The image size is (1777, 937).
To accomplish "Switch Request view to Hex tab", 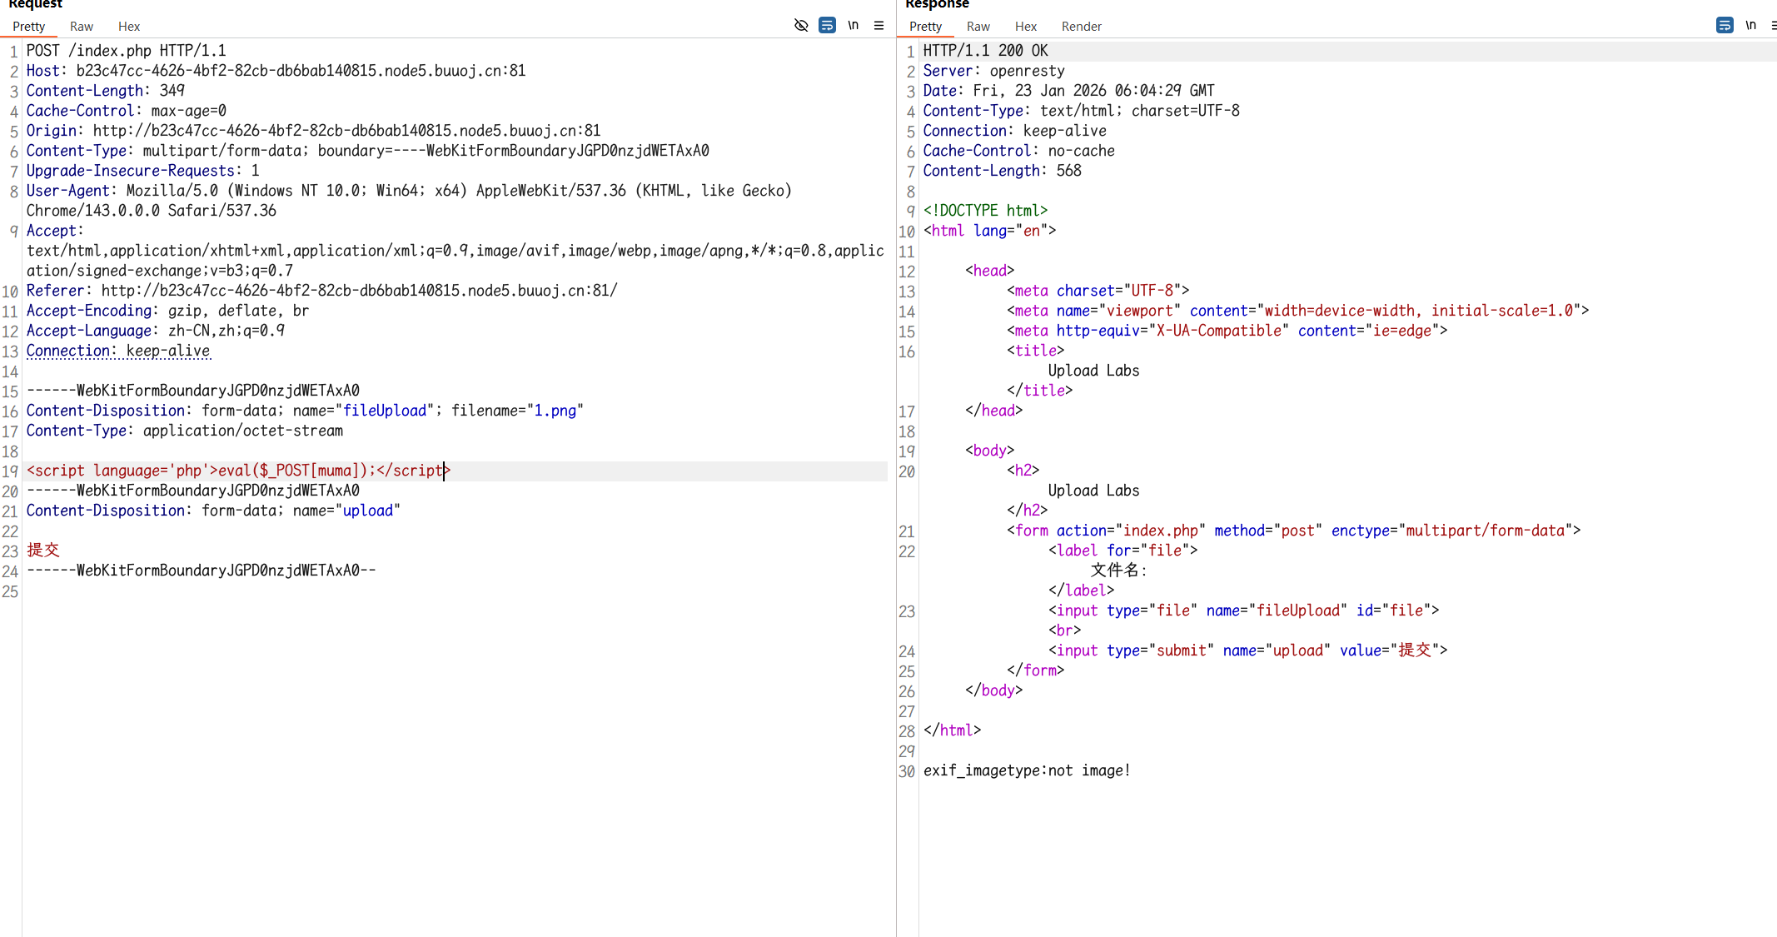I will coord(129,27).
